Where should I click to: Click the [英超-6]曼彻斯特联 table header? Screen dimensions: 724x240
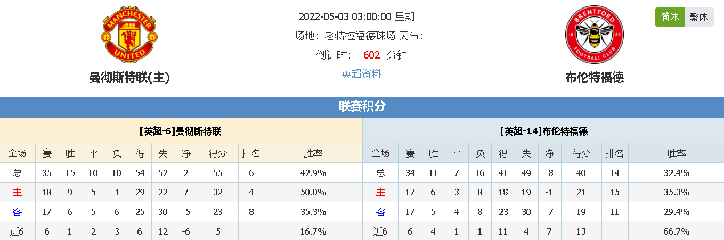pos(181,131)
